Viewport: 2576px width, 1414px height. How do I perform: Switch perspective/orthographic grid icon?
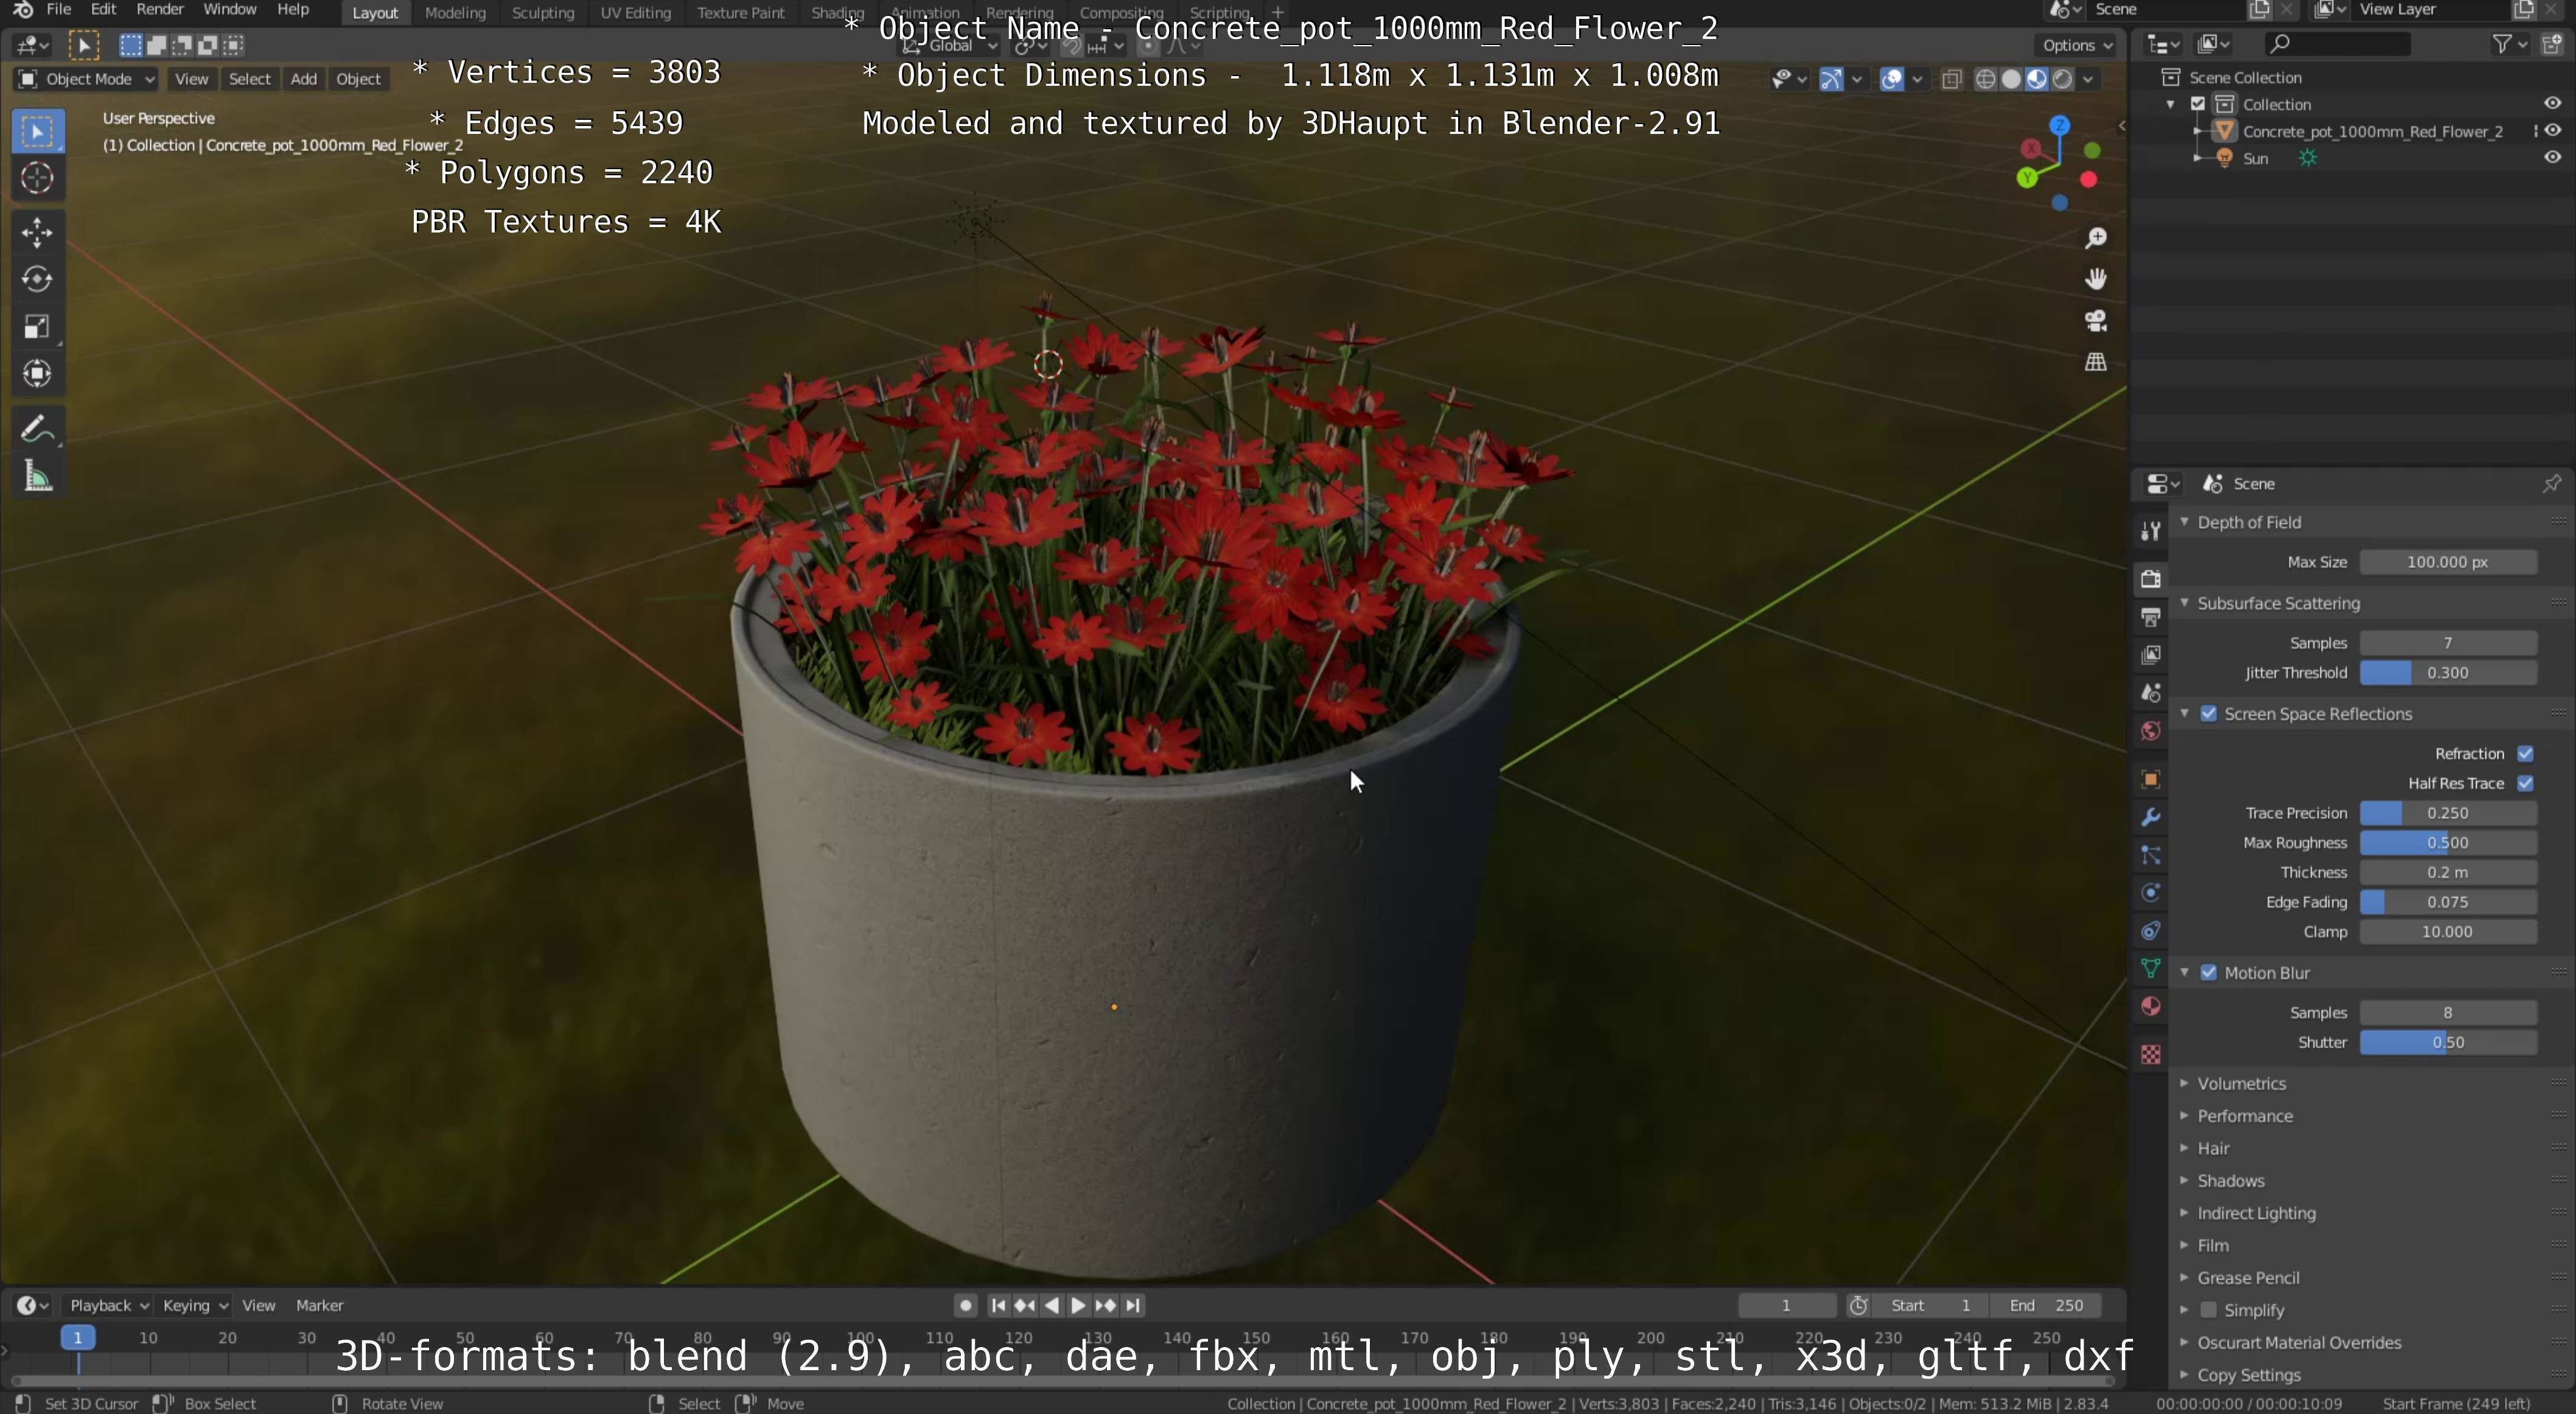2095,362
